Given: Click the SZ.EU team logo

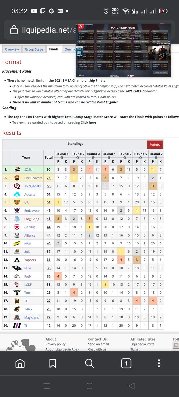Looking at the screenshot, I should (x=17, y=169).
